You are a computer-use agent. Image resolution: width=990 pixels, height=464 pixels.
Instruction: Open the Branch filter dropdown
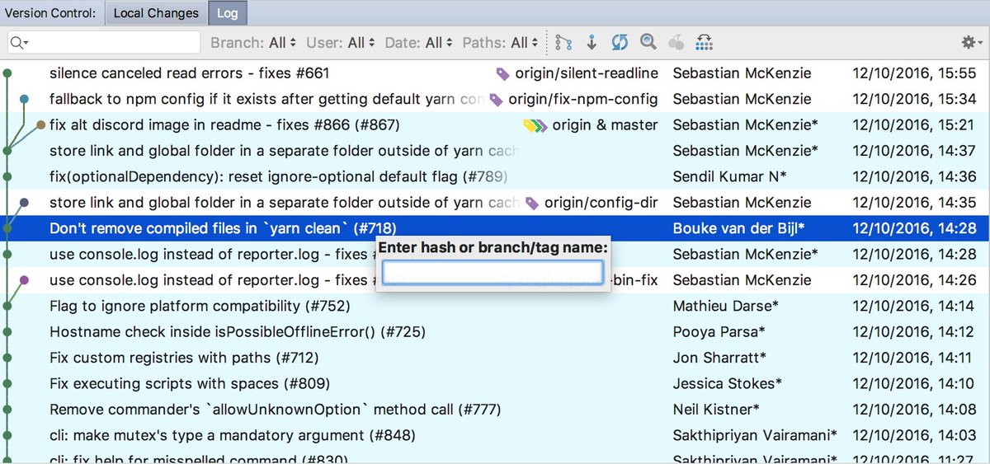coord(252,42)
